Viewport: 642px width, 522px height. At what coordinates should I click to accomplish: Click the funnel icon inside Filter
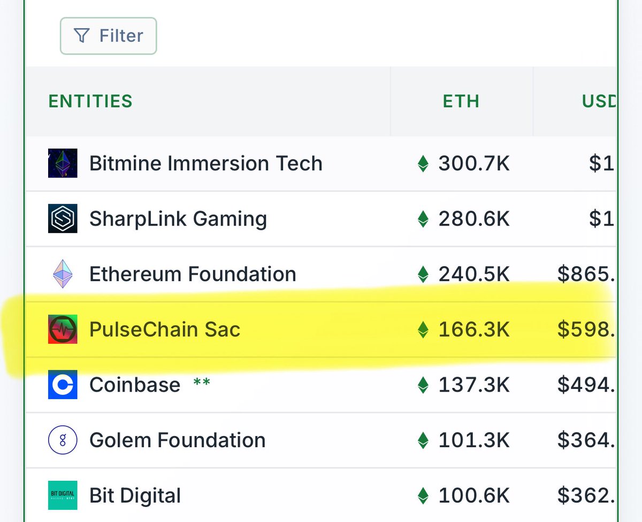click(81, 36)
